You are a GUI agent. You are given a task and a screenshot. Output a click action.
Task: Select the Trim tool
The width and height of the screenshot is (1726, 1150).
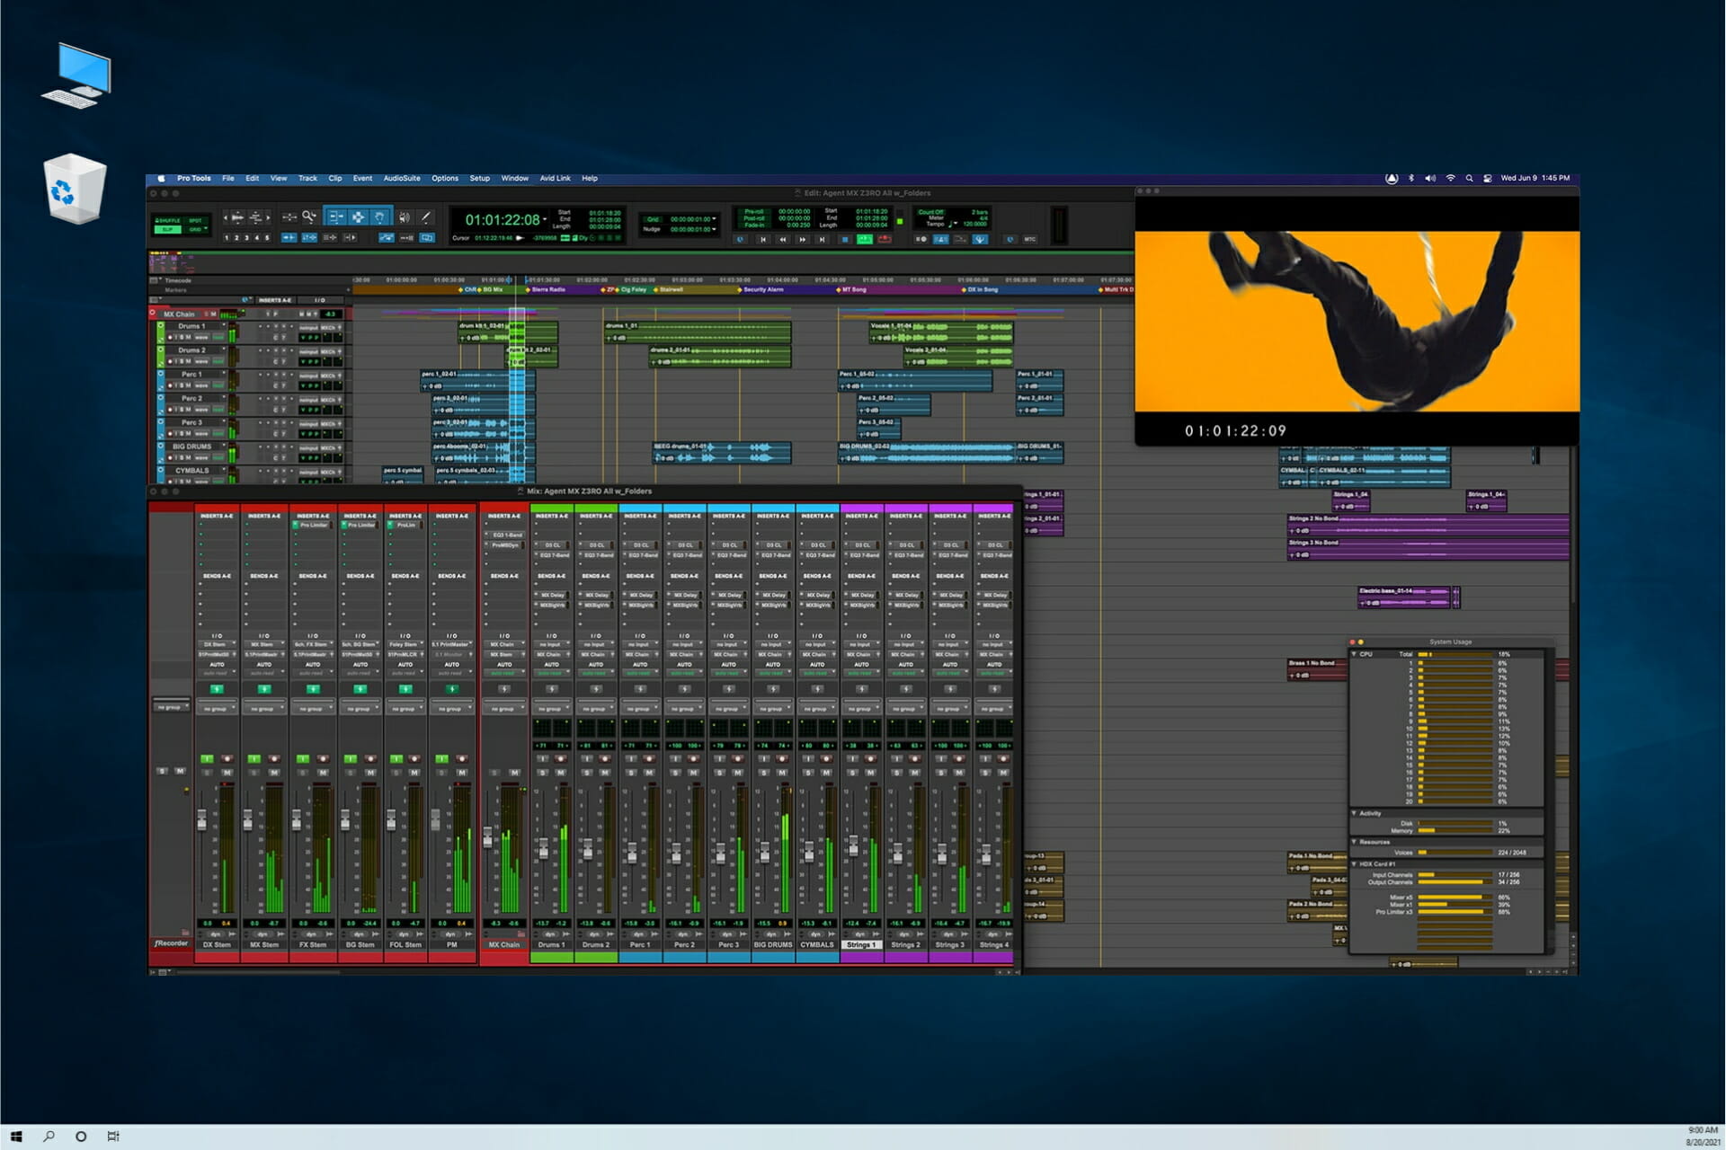click(x=336, y=217)
